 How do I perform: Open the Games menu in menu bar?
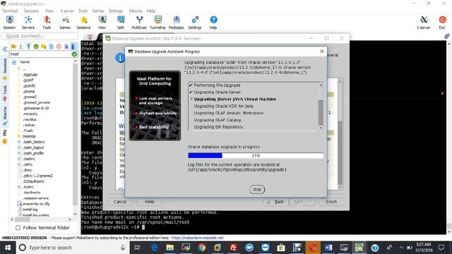coord(98,11)
